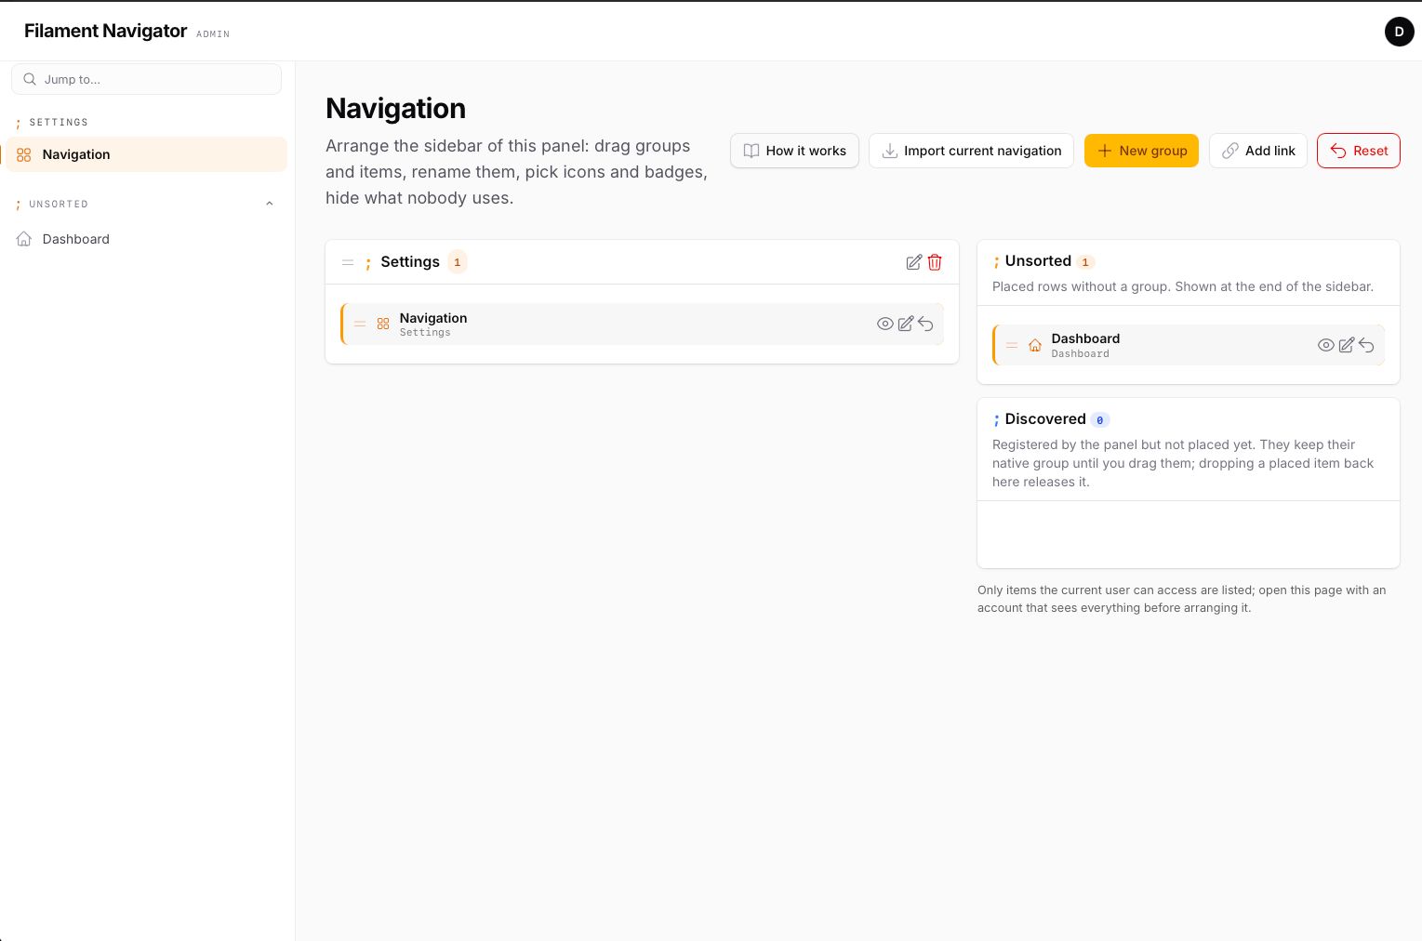
Task: Grab the Dashboard row drag handle
Action: (x=1012, y=345)
